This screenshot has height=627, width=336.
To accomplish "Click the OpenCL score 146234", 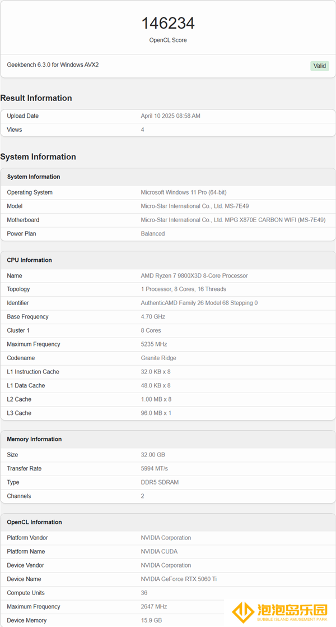I will pyautogui.click(x=168, y=23).
